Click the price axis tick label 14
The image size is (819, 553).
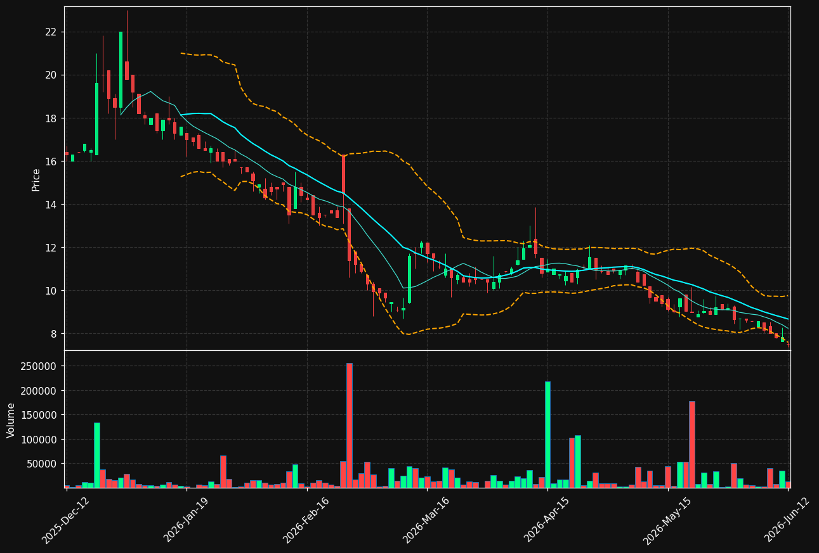click(x=51, y=205)
